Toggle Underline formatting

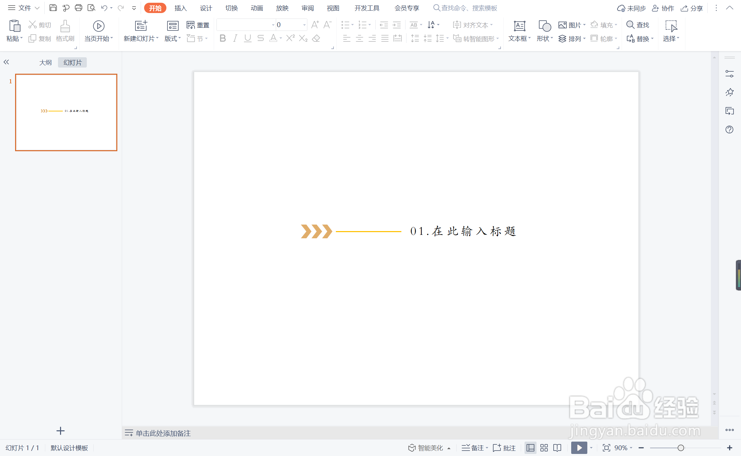tap(248, 38)
